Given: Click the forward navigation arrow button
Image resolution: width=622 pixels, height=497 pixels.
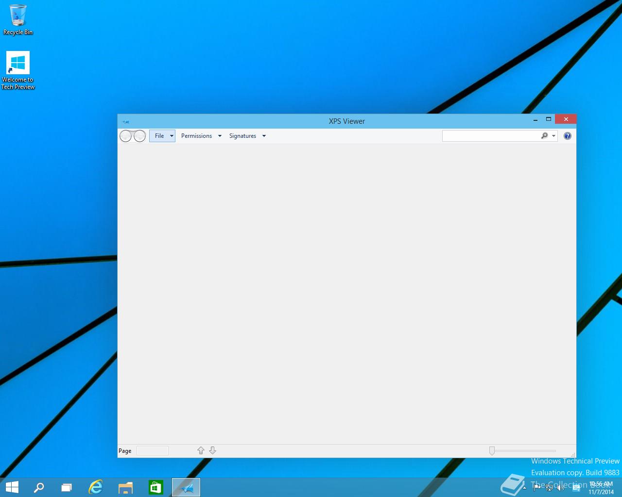Looking at the screenshot, I should pyautogui.click(x=140, y=136).
